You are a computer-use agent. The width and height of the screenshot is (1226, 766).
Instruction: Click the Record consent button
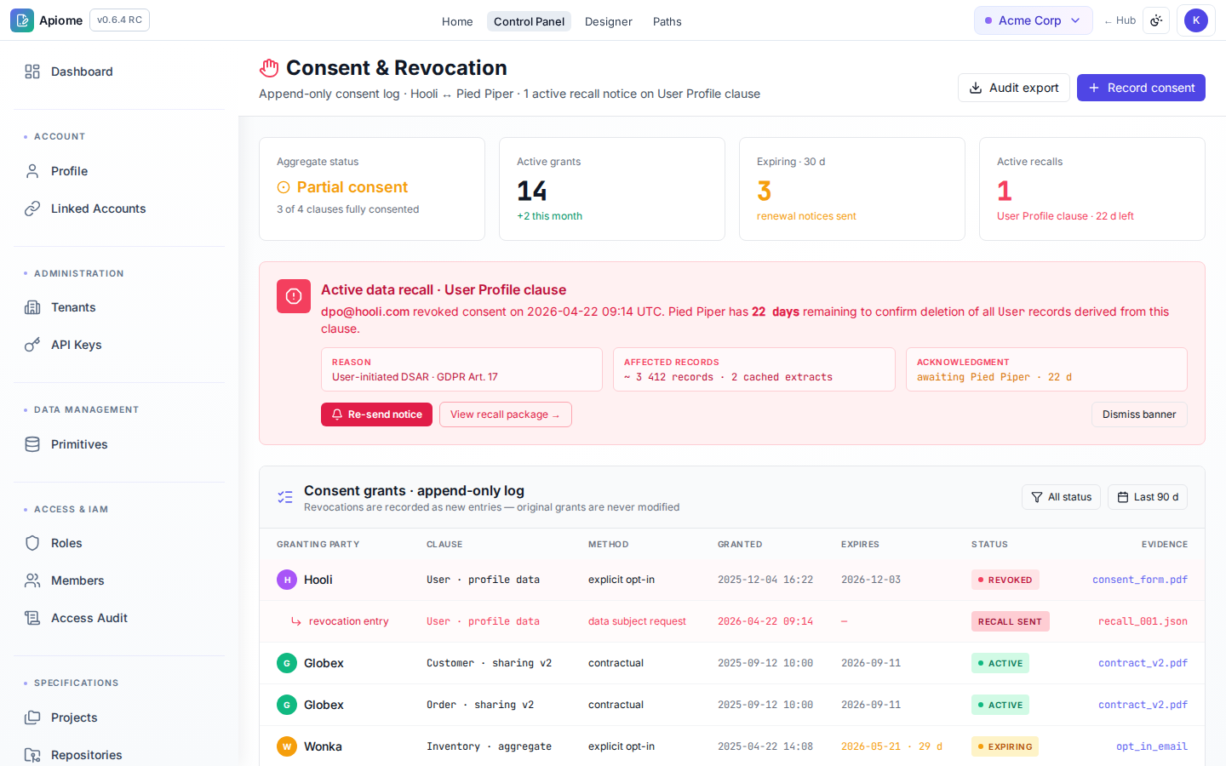1141,88
